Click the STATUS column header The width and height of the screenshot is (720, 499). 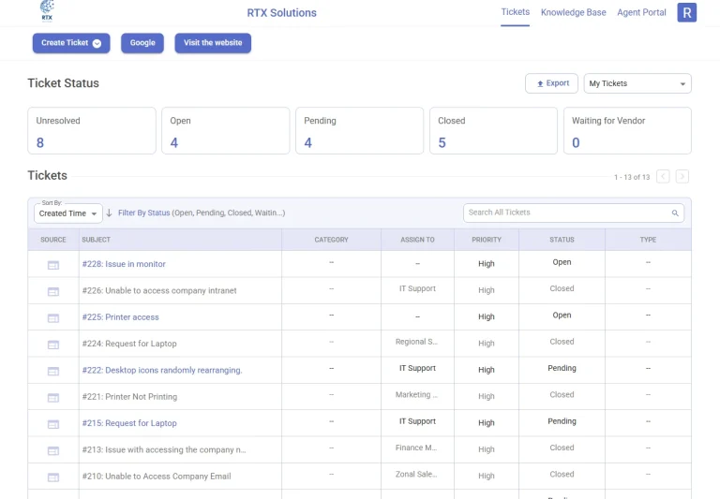pyautogui.click(x=562, y=240)
